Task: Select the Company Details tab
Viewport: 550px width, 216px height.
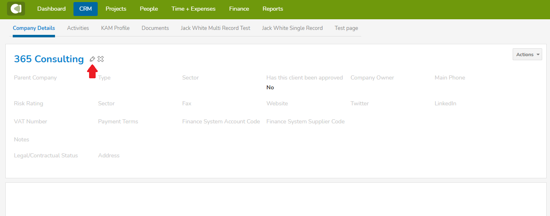Action: coord(34,28)
